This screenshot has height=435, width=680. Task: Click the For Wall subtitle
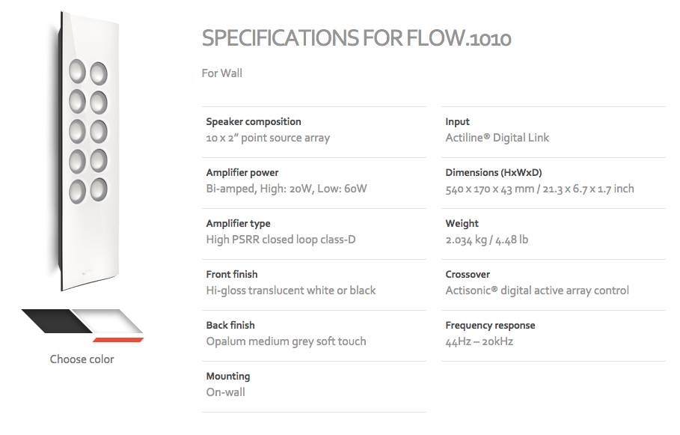tap(222, 73)
